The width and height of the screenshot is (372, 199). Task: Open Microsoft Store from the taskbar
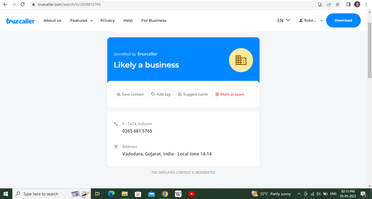click(138, 194)
